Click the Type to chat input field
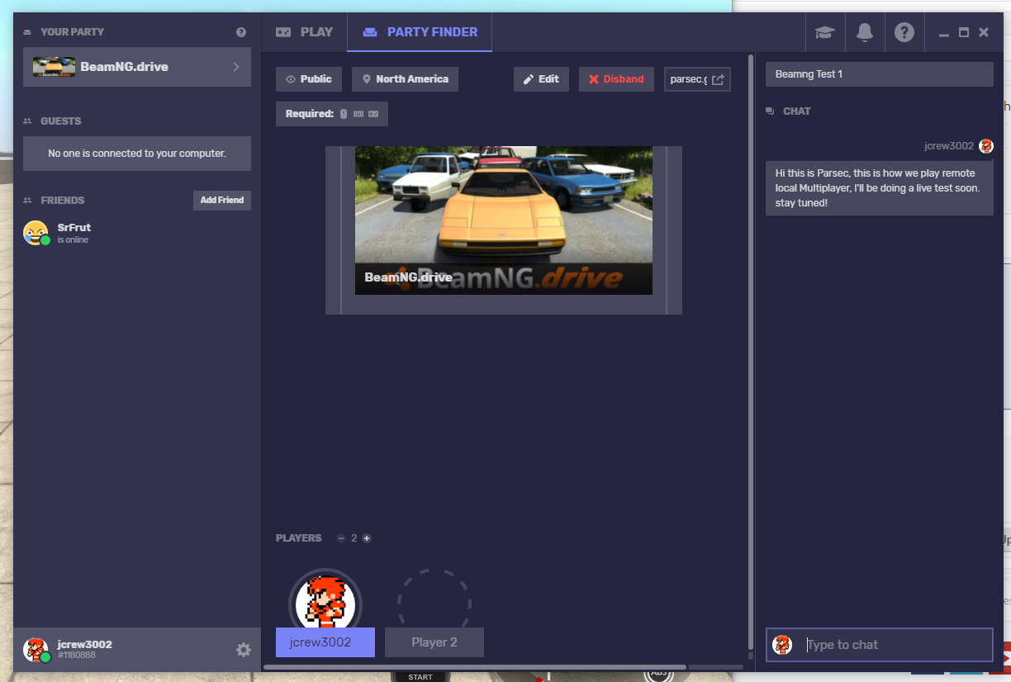The height and width of the screenshot is (682, 1011). (x=880, y=645)
